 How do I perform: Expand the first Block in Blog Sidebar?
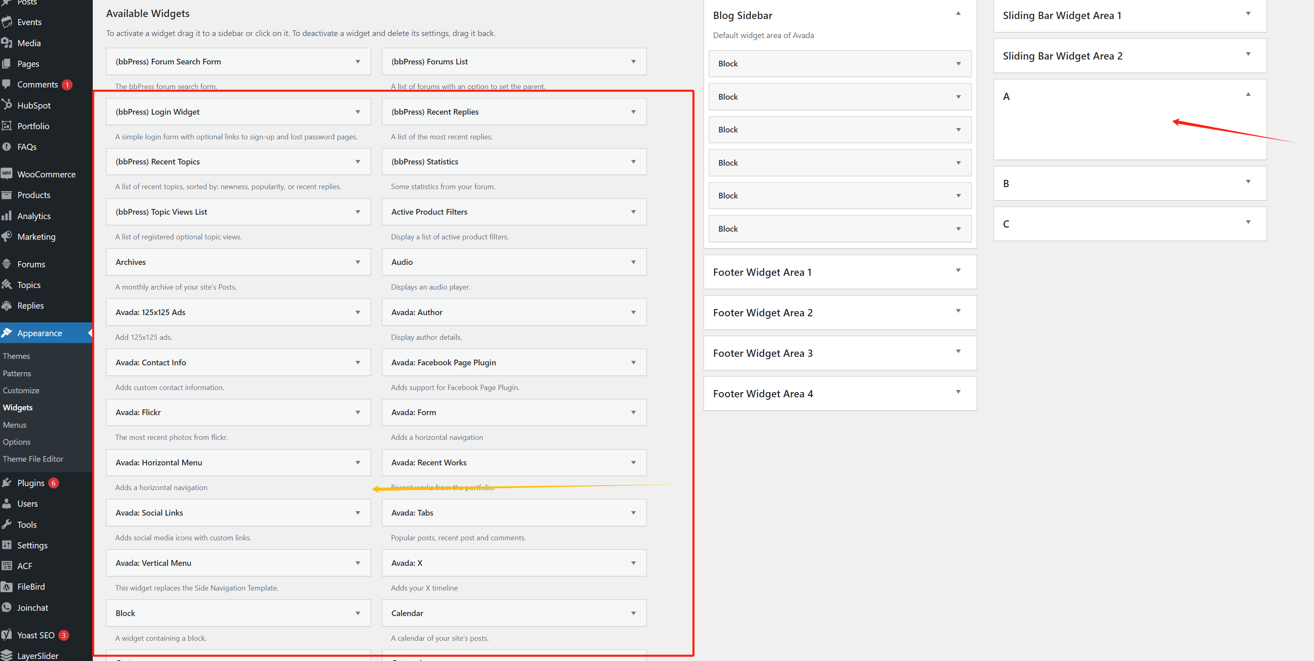pos(958,64)
